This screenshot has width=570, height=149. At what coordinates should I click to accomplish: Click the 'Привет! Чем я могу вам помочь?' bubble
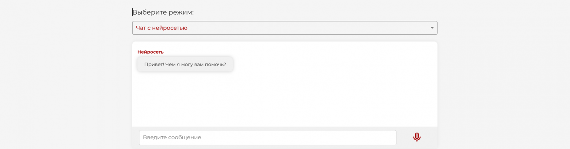tap(185, 64)
